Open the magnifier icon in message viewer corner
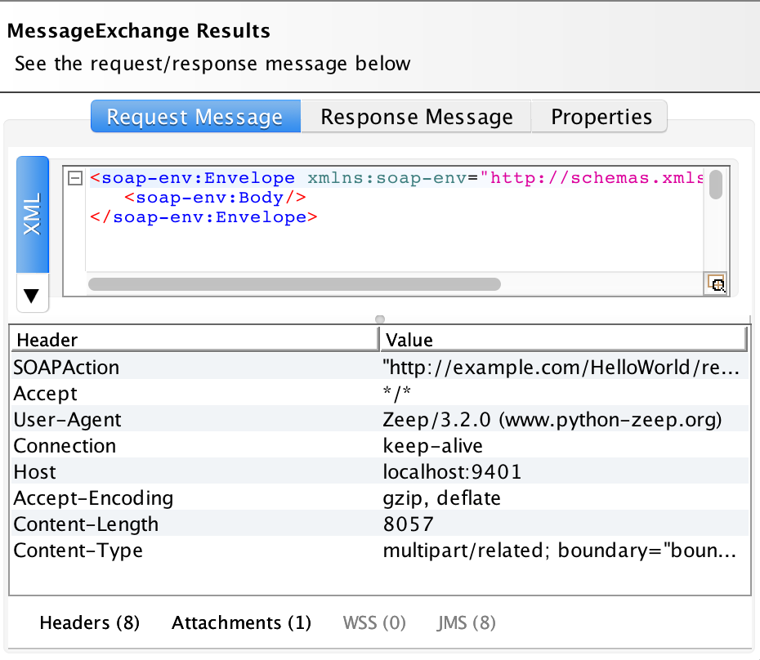 (717, 284)
